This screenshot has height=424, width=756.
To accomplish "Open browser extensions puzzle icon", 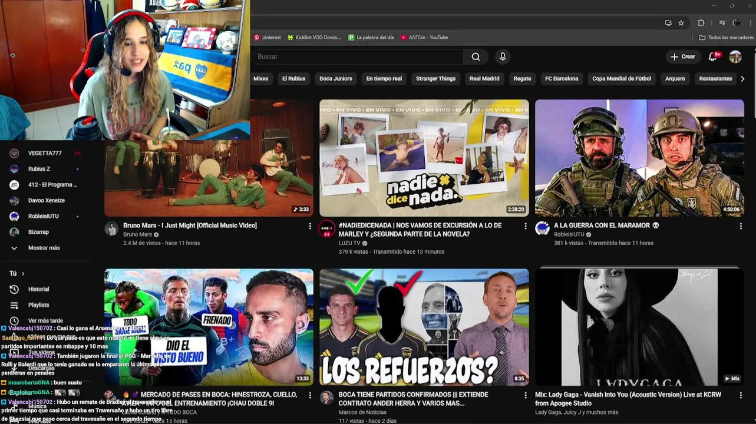I will coord(701,23).
